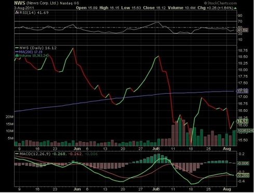The height and width of the screenshot is (193, 254).
Task: Click the Volume 10.4M header value
Action: pyautogui.click(x=181, y=8)
